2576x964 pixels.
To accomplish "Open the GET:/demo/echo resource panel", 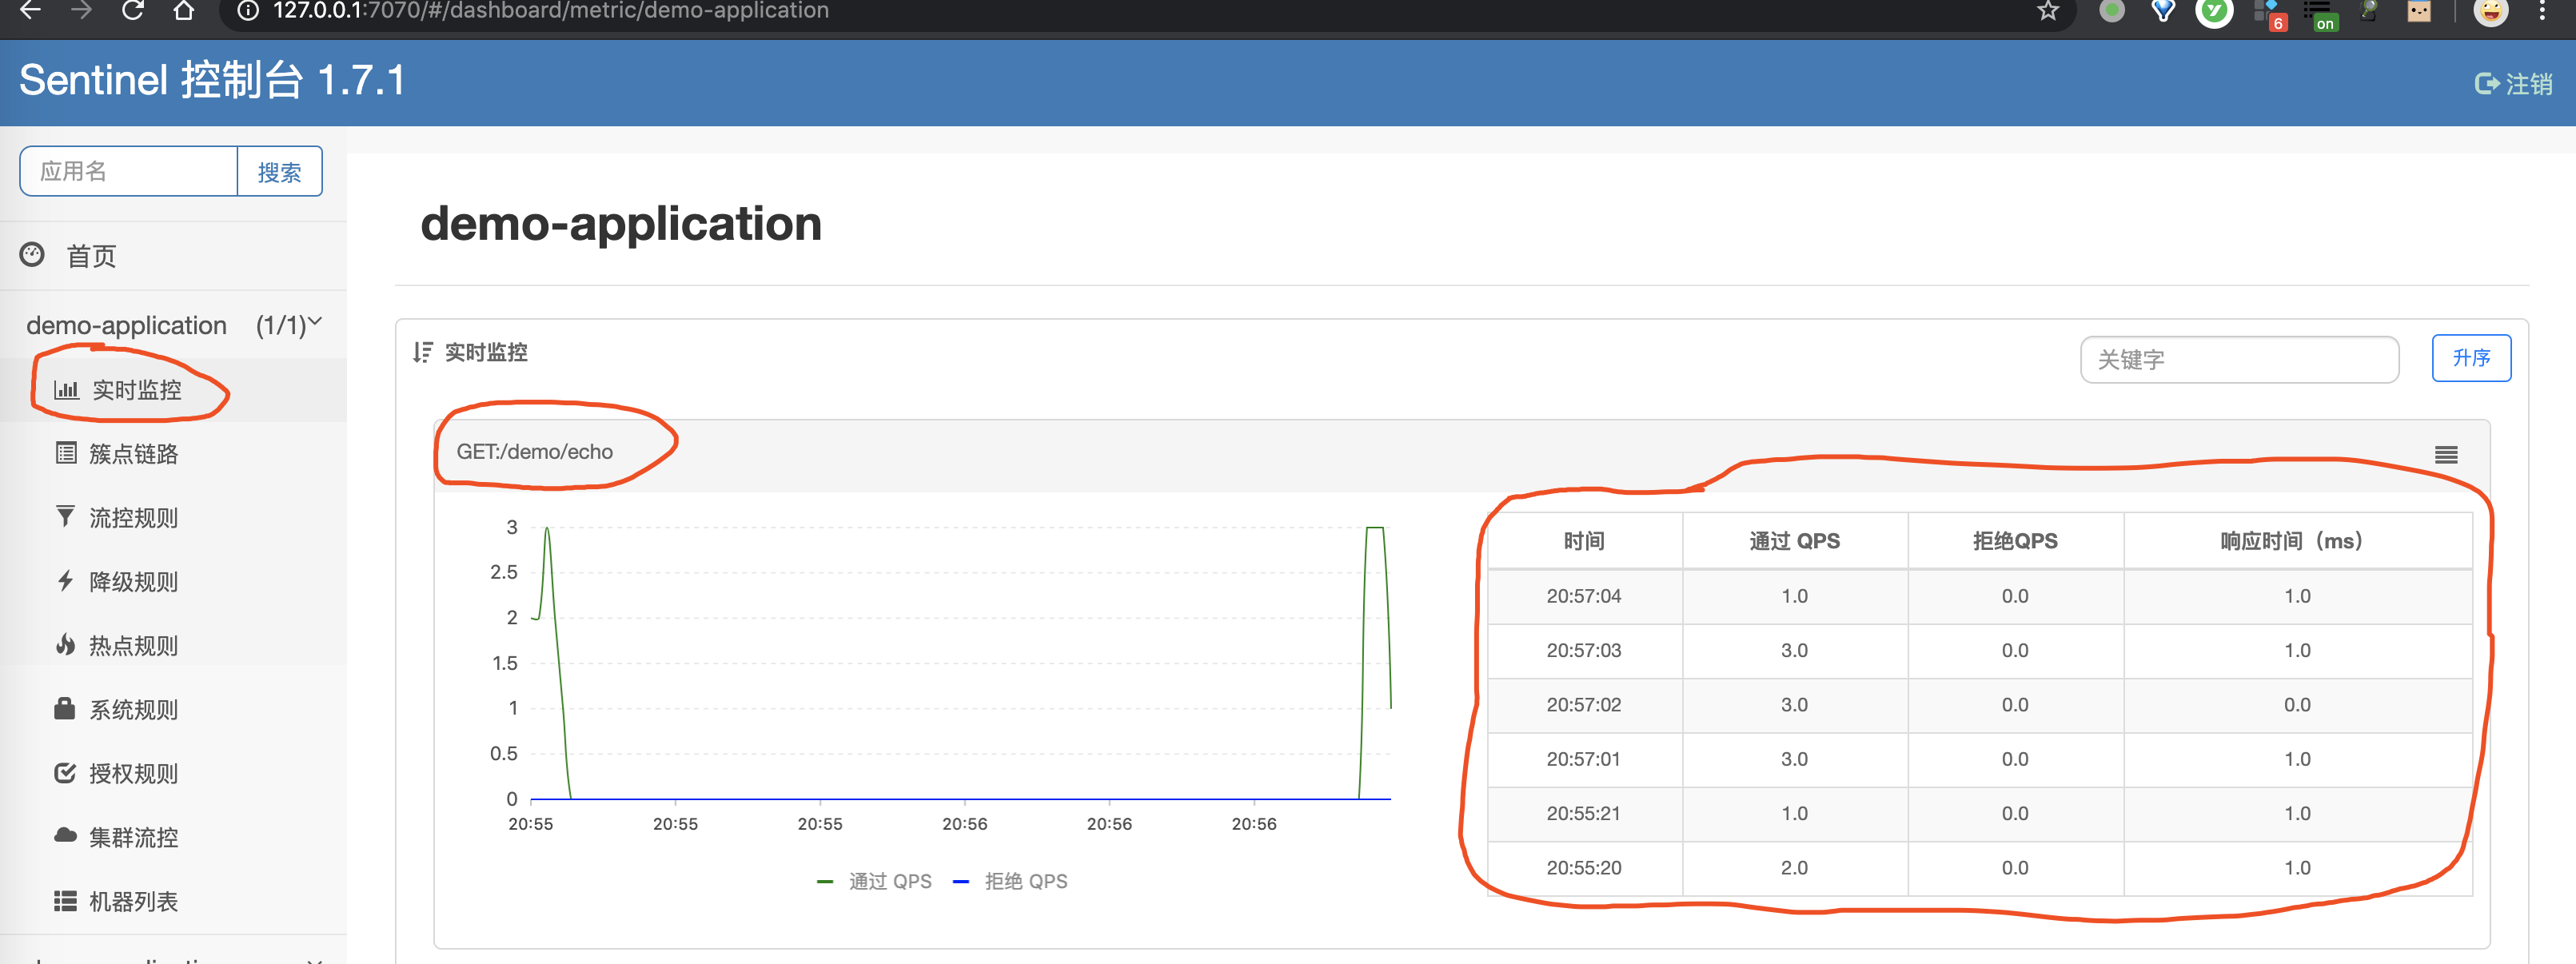I will click(536, 451).
